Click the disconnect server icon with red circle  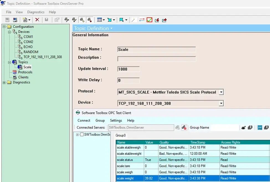click(184, 127)
